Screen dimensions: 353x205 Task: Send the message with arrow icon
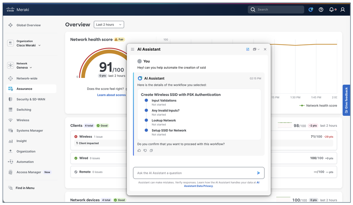[x=258, y=173]
